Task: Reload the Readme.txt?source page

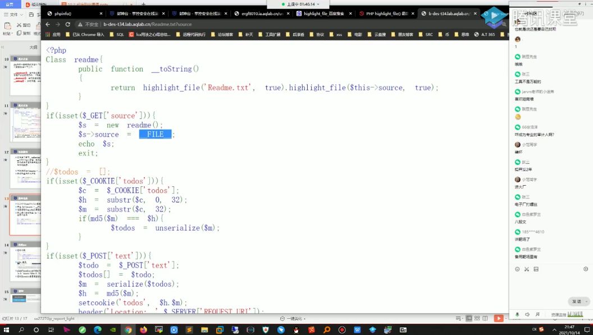Action: point(68,24)
